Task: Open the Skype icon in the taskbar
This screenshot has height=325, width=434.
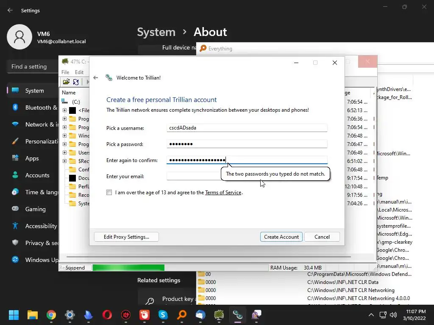Action: point(163,315)
